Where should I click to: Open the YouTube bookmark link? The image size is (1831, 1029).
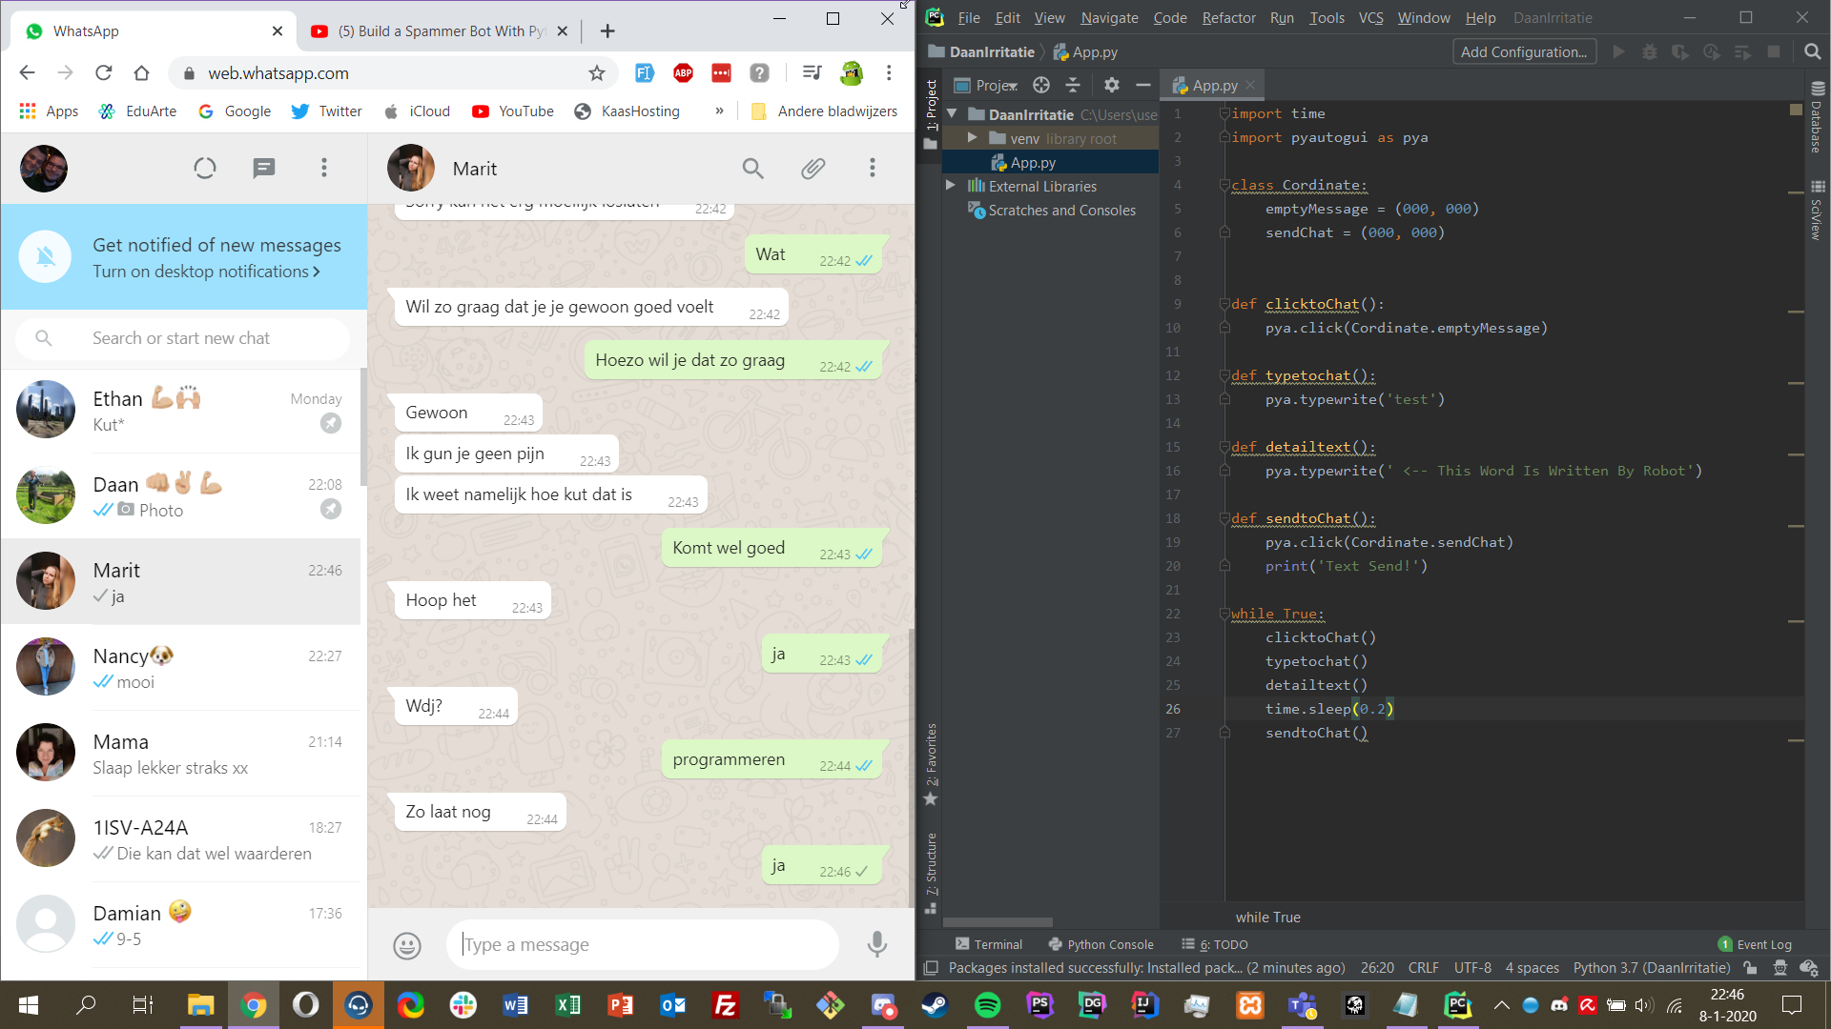(x=513, y=111)
